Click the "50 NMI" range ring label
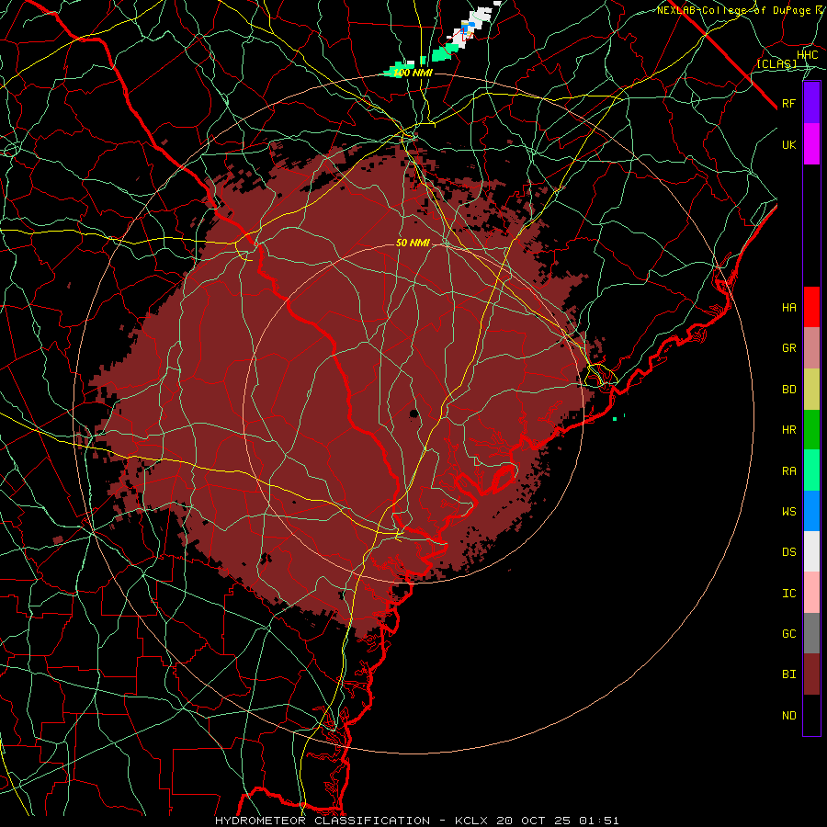This screenshot has width=827, height=827. pos(413,243)
